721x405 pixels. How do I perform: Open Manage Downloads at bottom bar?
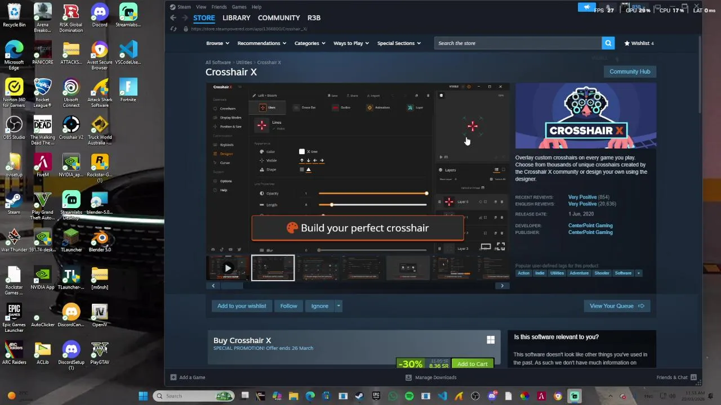tap(431, 377)
